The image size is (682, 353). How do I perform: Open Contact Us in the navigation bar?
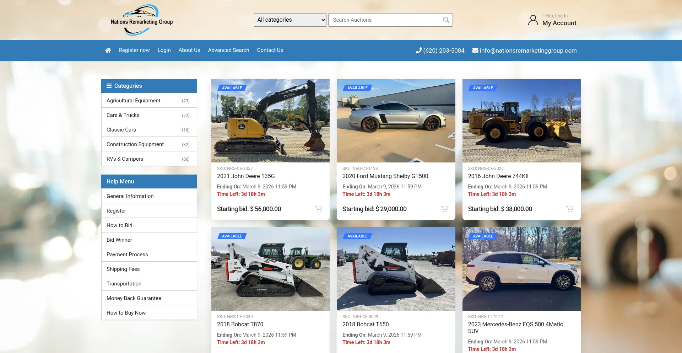point(270,50)
